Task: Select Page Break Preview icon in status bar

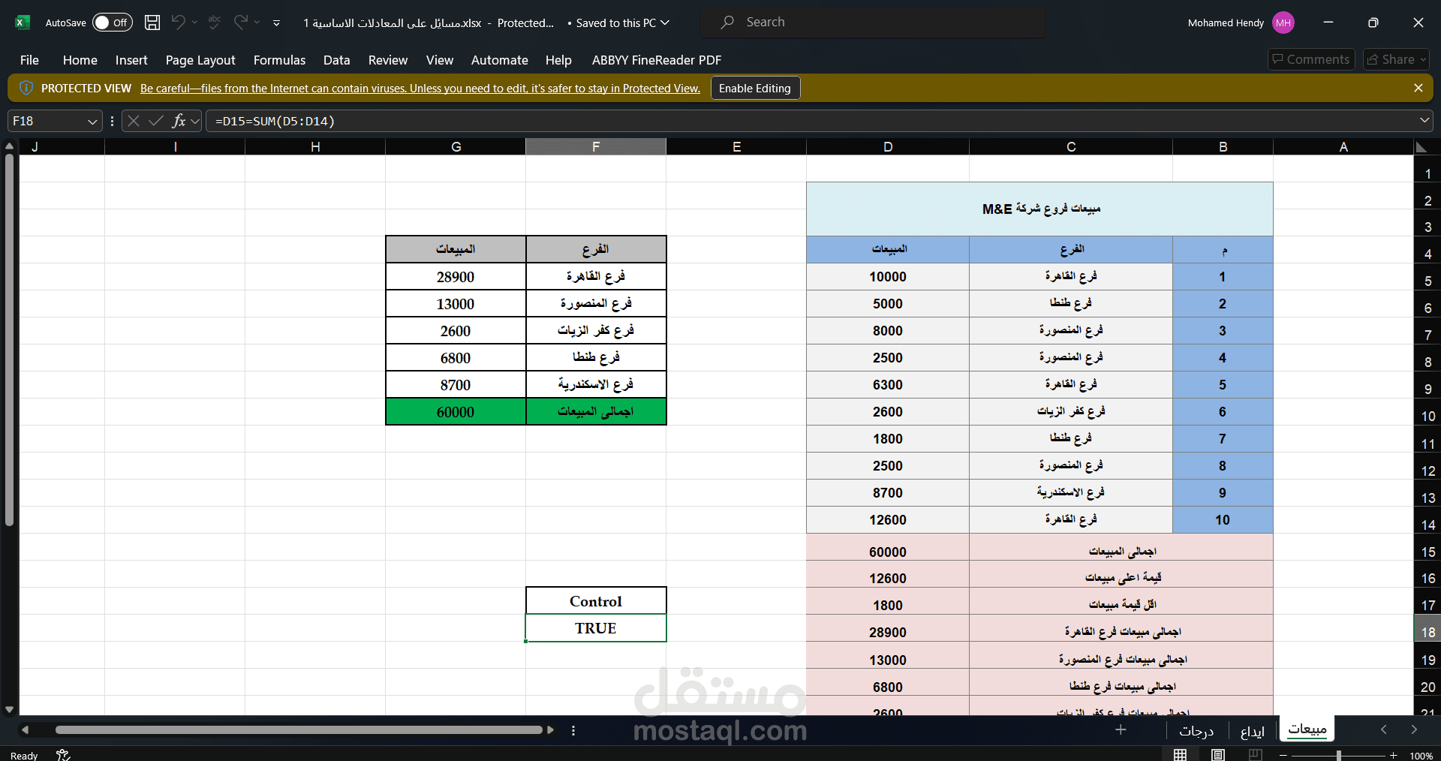Action: (x=1255, y=755)
